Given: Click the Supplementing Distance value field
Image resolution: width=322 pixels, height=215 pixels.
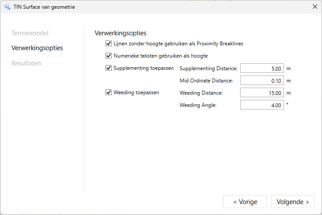Looking at the screenshot, I should (x=262, y=68).
